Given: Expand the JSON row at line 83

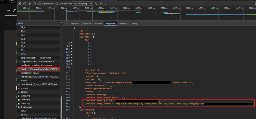Looking at the screenshot, I should click(x=72, y=46).
